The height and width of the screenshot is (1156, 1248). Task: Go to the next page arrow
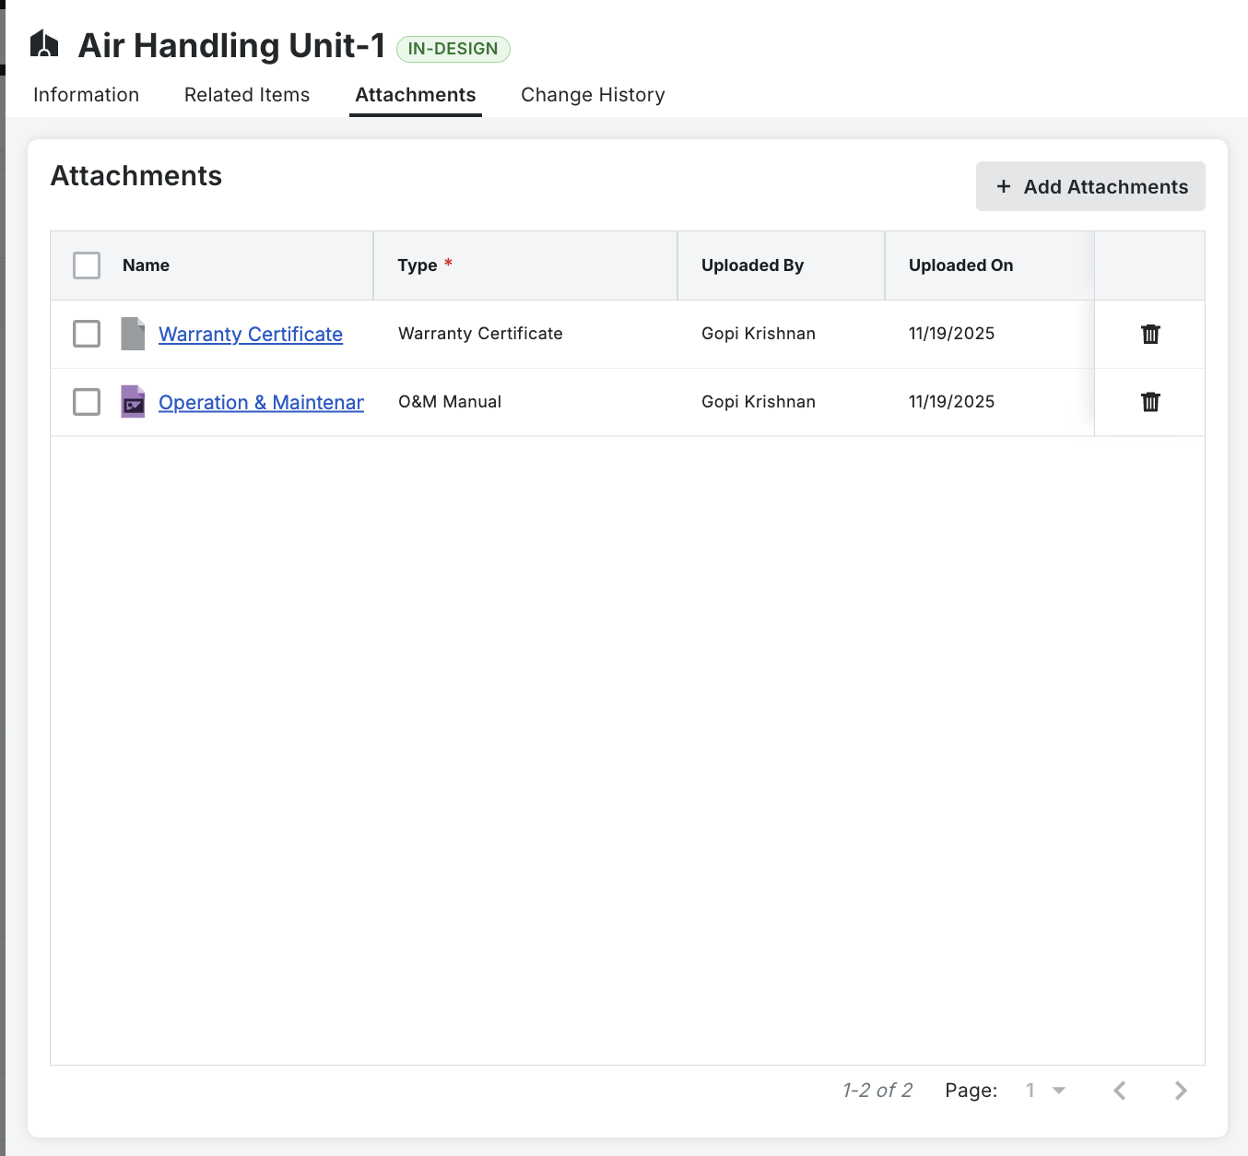(x=1181, y=1091)
